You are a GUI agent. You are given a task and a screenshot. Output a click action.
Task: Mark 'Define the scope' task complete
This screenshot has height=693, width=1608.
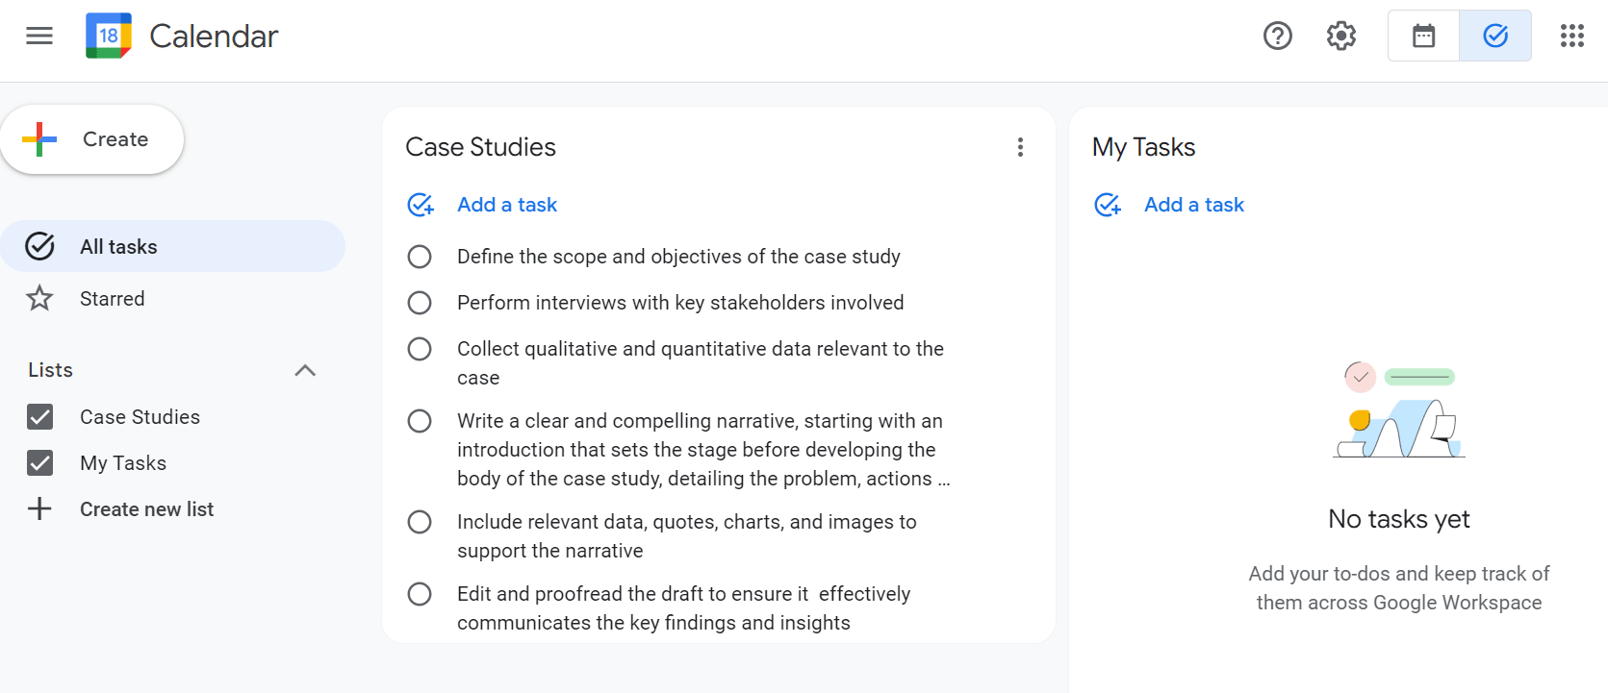point(420,257)
